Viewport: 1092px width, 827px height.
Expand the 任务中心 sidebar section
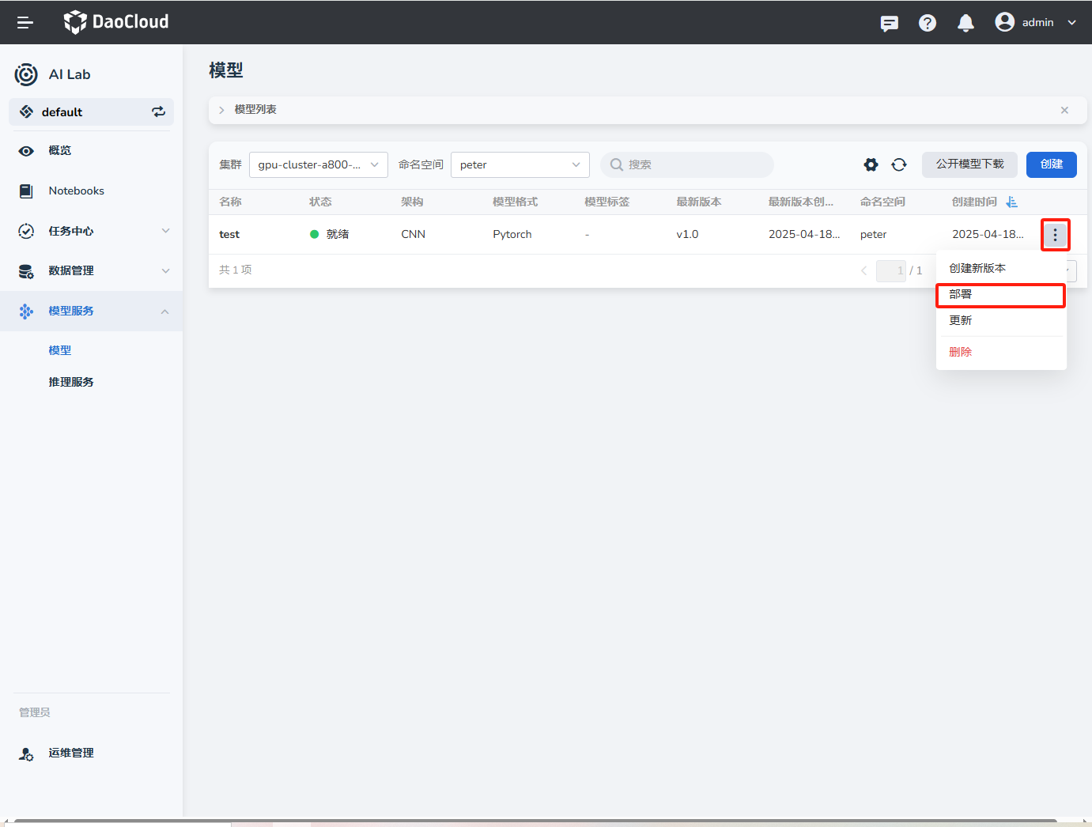[x=165, y=231]
